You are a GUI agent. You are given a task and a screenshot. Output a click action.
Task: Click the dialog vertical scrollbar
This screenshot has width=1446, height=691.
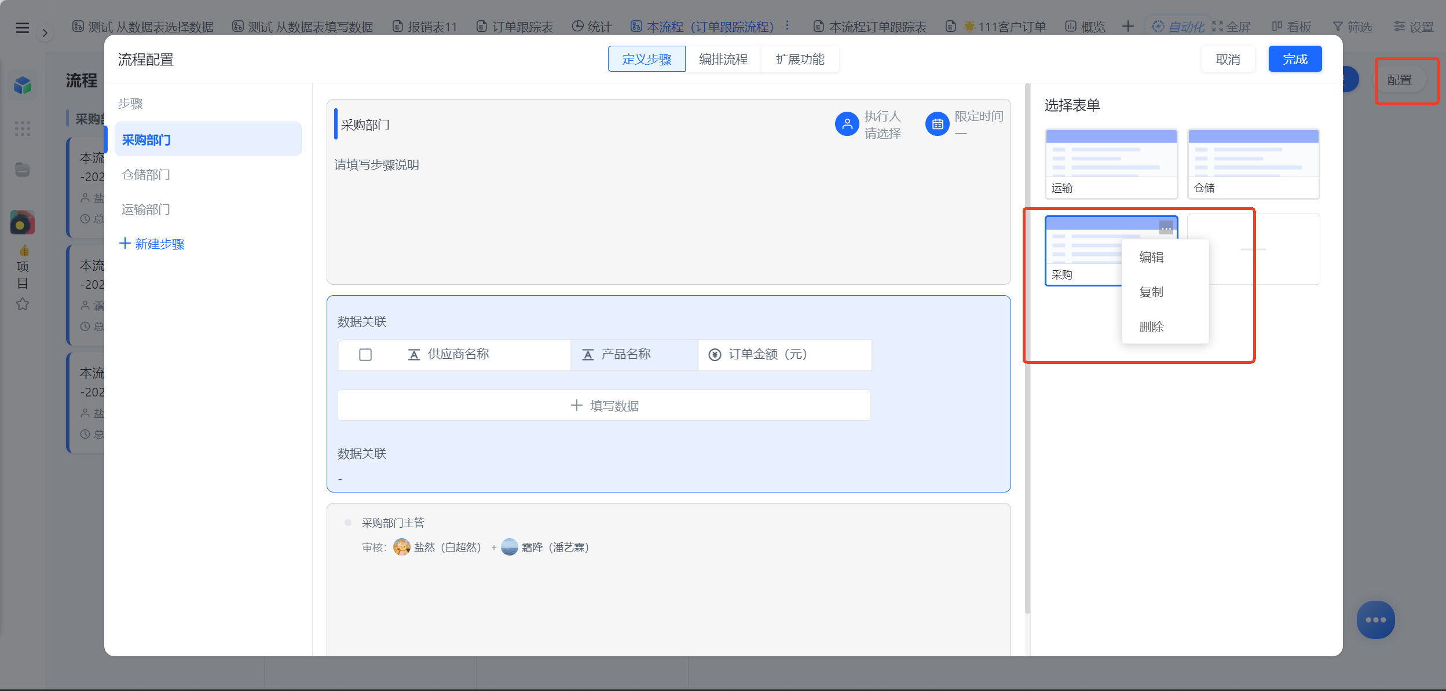pyautogui.click(x=1027, y=349)
